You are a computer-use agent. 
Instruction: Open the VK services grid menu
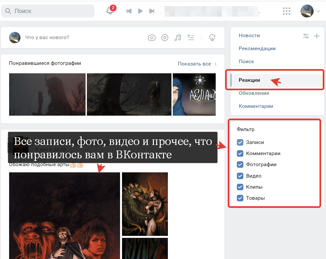point(287,11)
